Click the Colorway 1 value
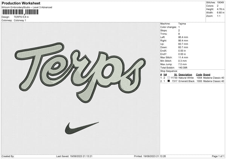226x159 pixels. pyautogui.click(x=20, y=20)
